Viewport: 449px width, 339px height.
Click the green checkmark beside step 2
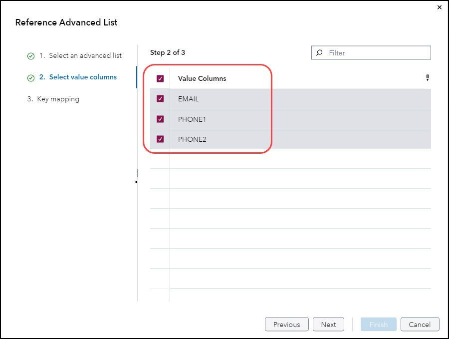click(x=31, y=78)
